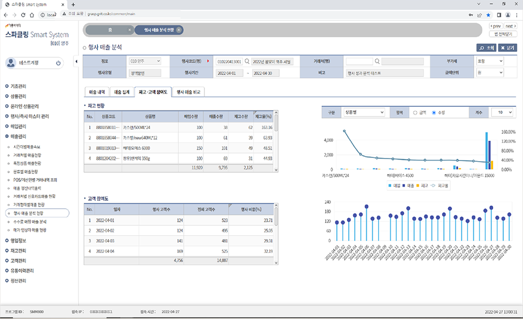Open a new browser tab
523x319 pixels.
pyautogui.click(x=73, y=5)
